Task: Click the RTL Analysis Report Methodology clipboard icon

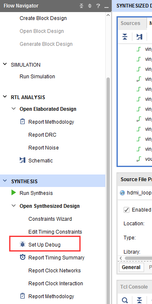Action: tap(23, 122)
